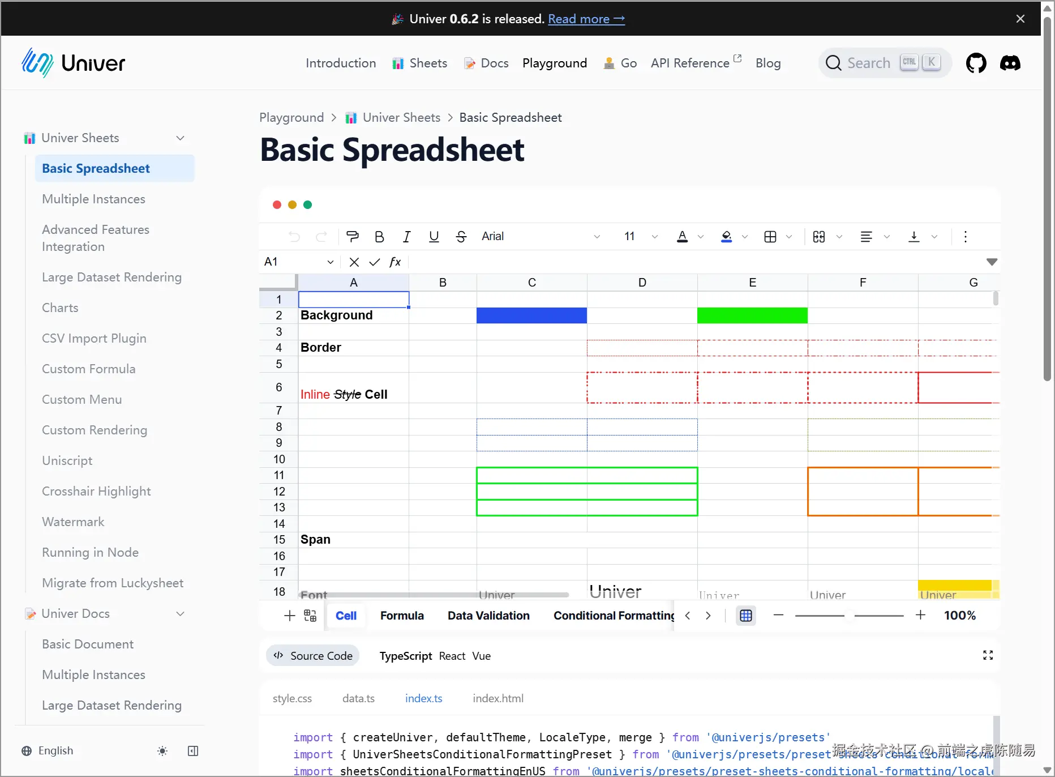Switch to the Conditional Formatting sheet tab

(x=614, y=616)
